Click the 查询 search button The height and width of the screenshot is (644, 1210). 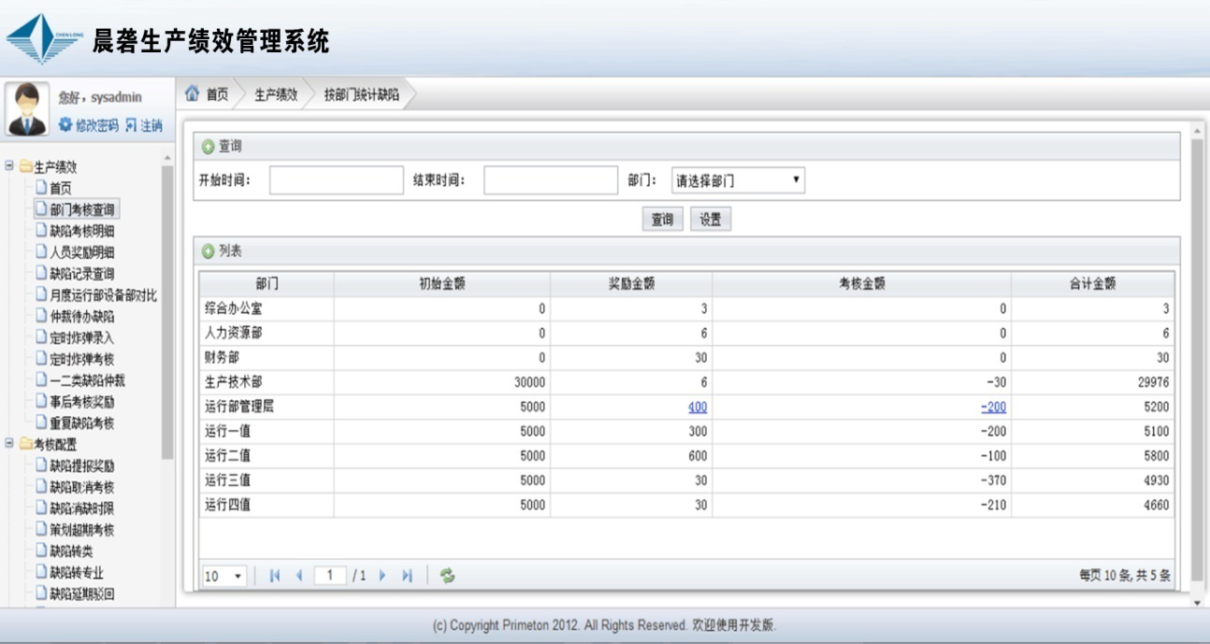tap(662, 220)
